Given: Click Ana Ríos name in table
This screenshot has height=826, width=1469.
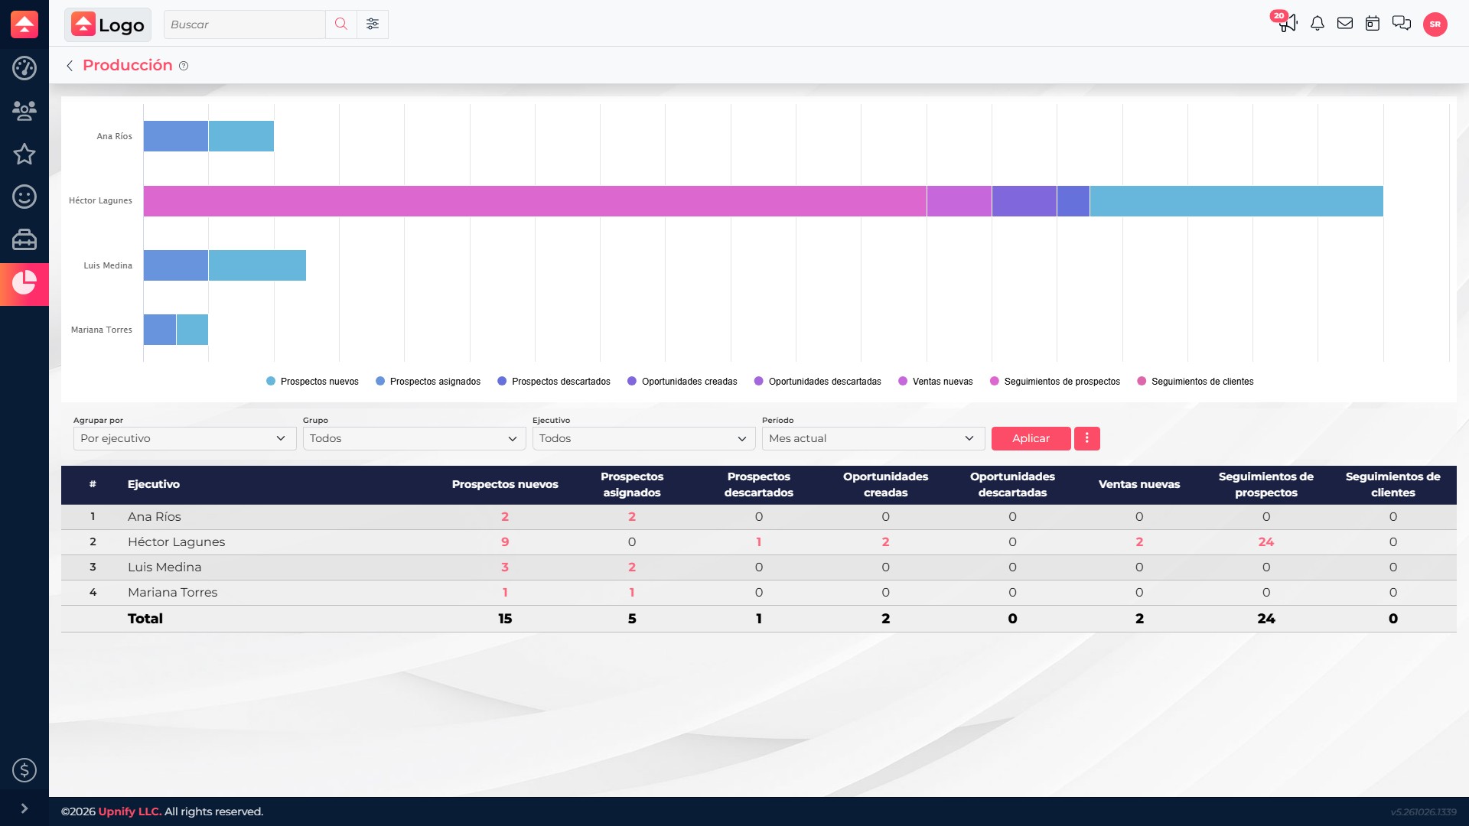Looking at the screenshot, I should [155, 517].
